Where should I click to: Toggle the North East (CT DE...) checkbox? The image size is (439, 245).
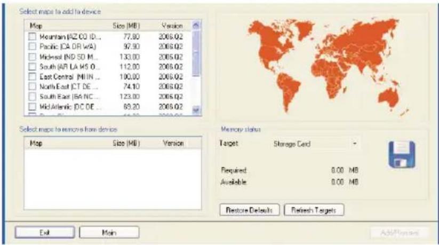[33, 86]
